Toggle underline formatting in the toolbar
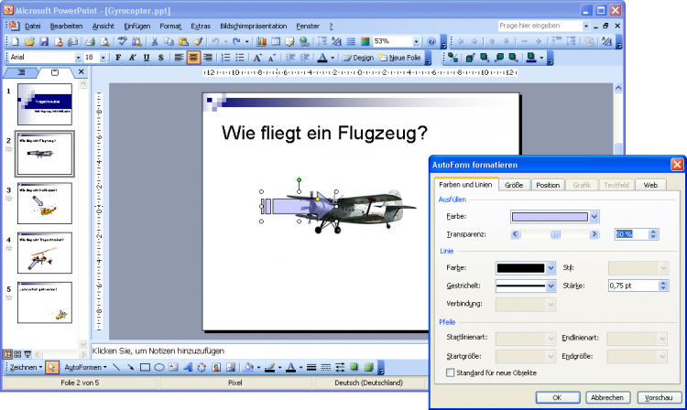687x410 pixels. [147, 58]
